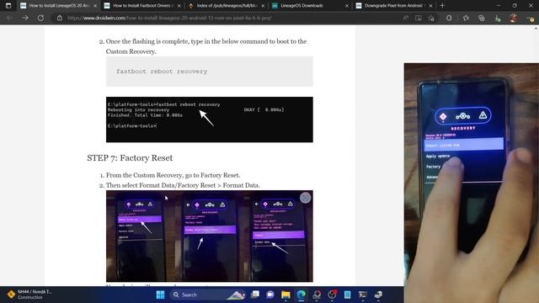Select the 'Then select Format Data/Factory Reset' line
Screen dimensions: 539x303
click(183, 185)
